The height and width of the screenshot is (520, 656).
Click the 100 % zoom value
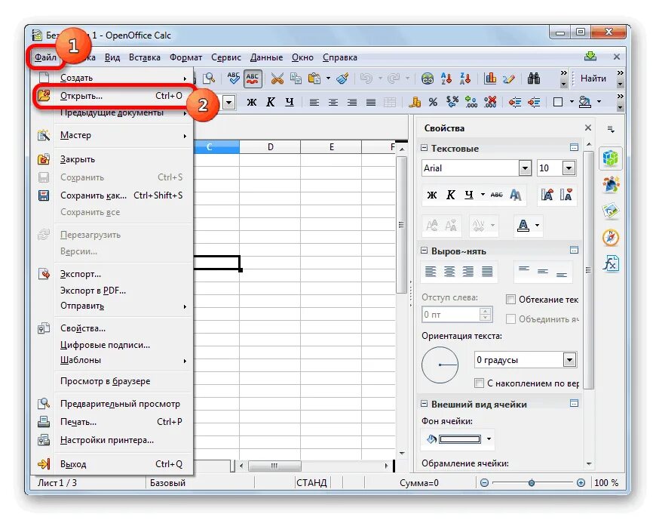point(606,483)
